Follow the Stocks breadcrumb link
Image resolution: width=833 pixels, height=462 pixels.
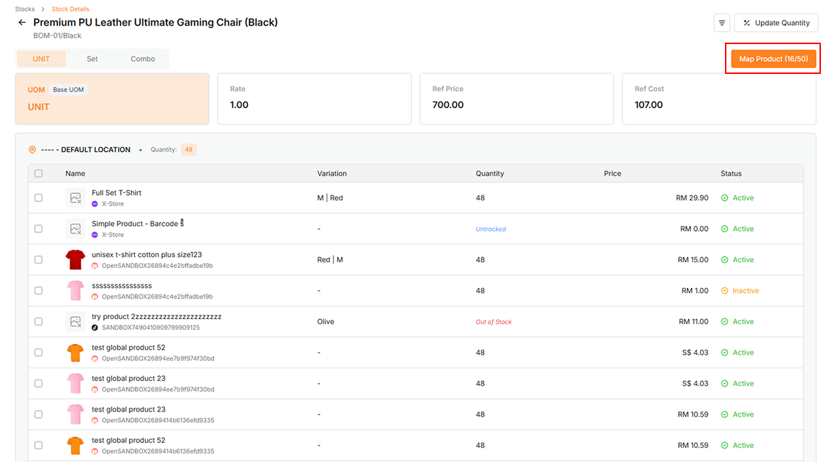24,9
